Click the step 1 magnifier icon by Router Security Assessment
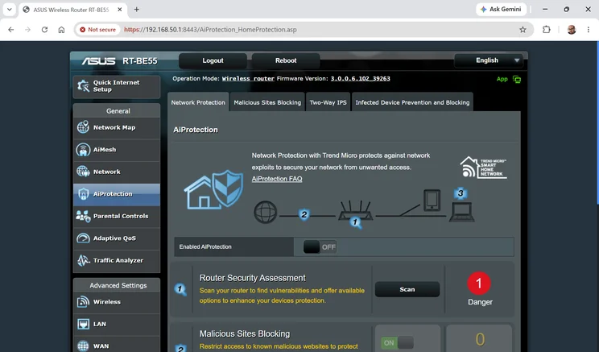 [180, 289]
